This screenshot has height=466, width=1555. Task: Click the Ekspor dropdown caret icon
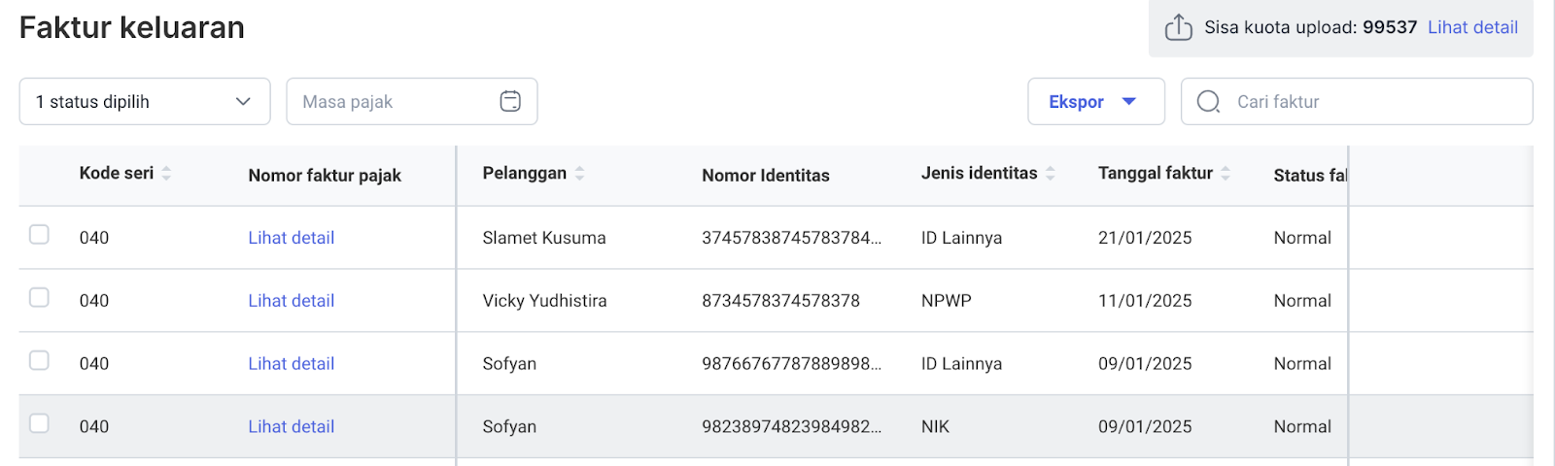1128,101
